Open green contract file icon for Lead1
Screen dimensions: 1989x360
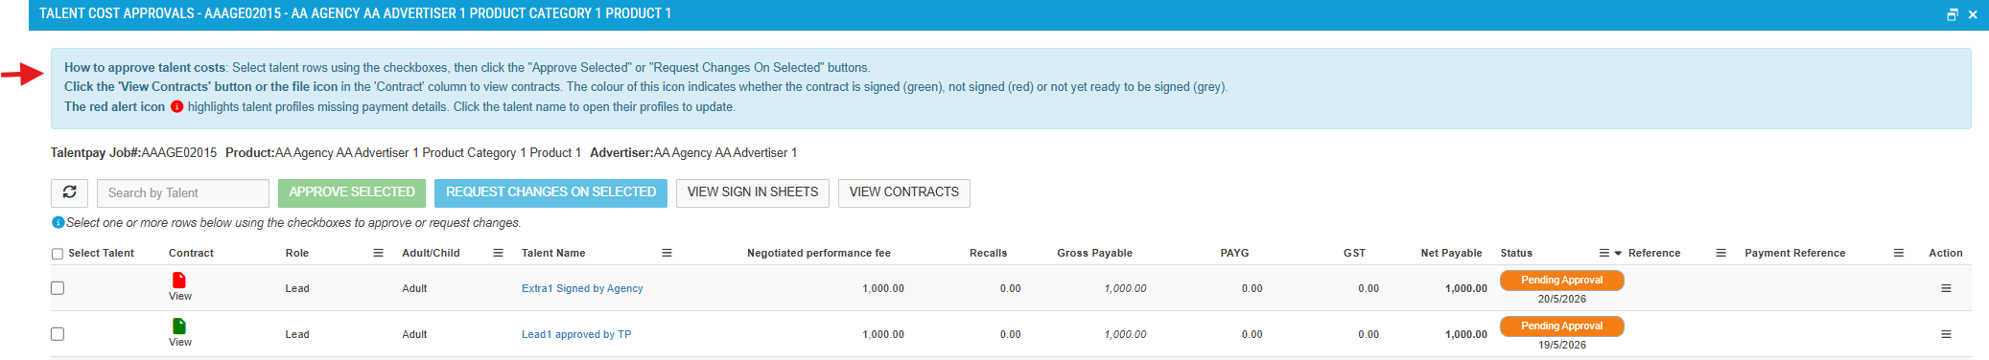[x=179, y=326]
